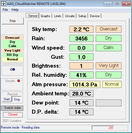Open the Unsafe tab
This screenshot has height=133, width=132.
70,16
